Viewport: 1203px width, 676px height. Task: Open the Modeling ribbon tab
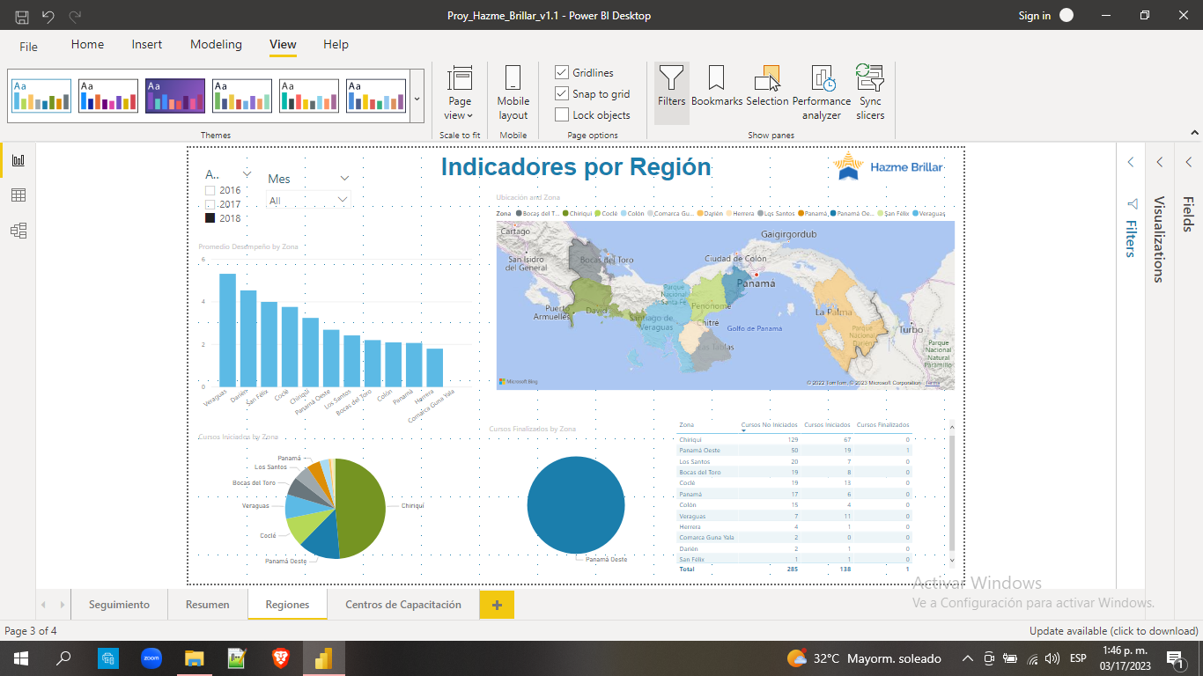pyautogui.click(x=216, y=45)
